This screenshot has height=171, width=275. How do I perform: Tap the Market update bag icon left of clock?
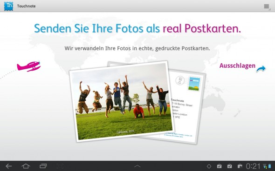pyautogui.click(x=240, y=166)
